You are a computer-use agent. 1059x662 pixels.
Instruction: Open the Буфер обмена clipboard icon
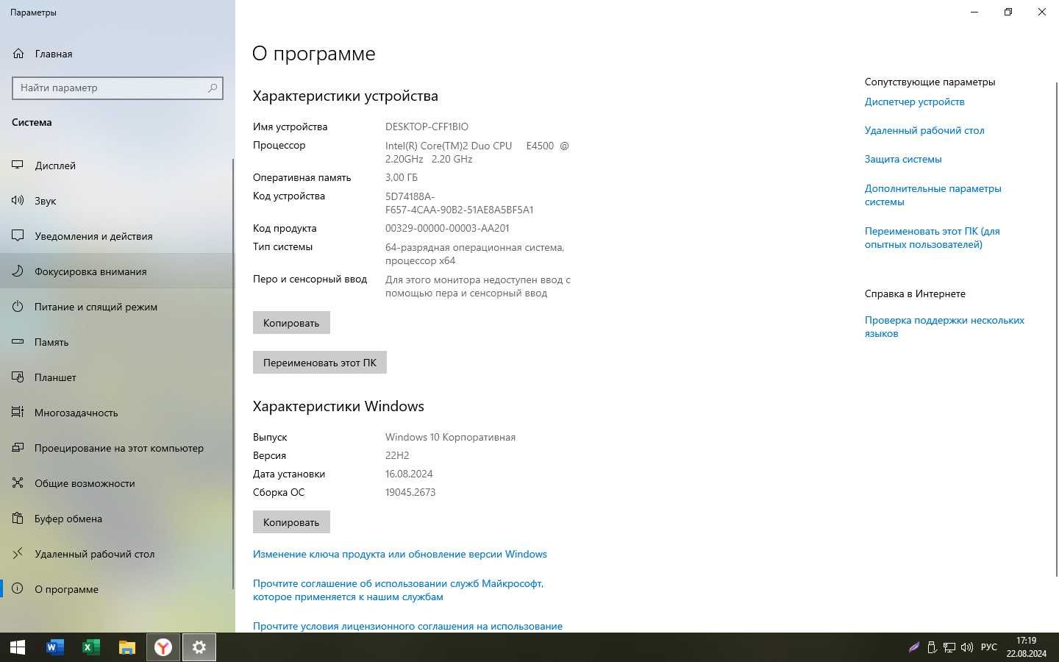18,519
